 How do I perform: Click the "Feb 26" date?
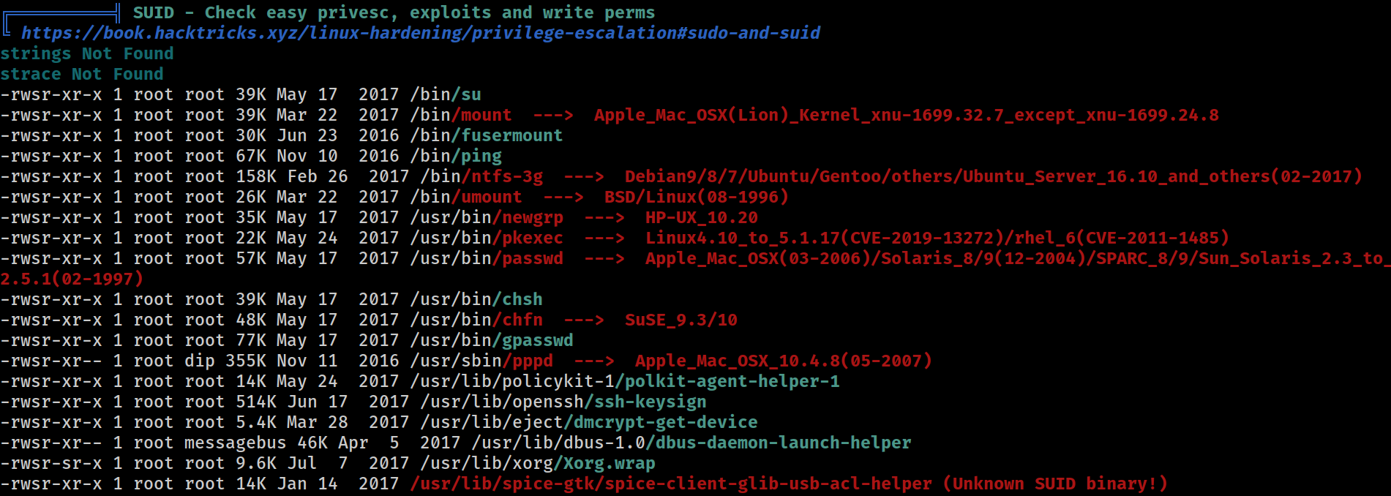[x=318, y=176]
